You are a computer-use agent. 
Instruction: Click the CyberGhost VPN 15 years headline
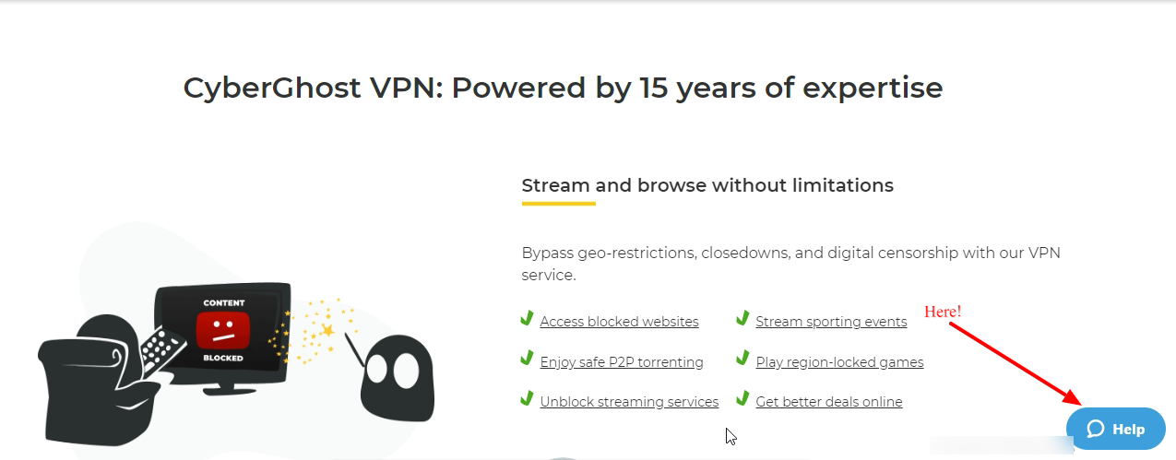tap(563, 88)
